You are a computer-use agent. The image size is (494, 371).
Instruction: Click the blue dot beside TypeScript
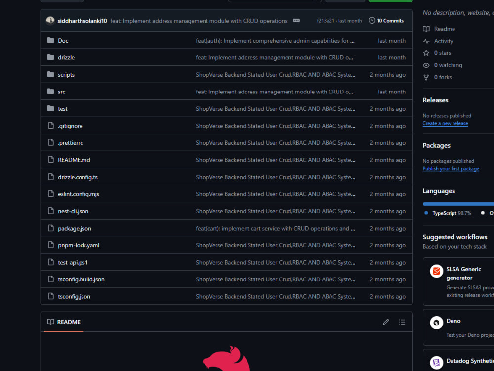coord(426,213)
